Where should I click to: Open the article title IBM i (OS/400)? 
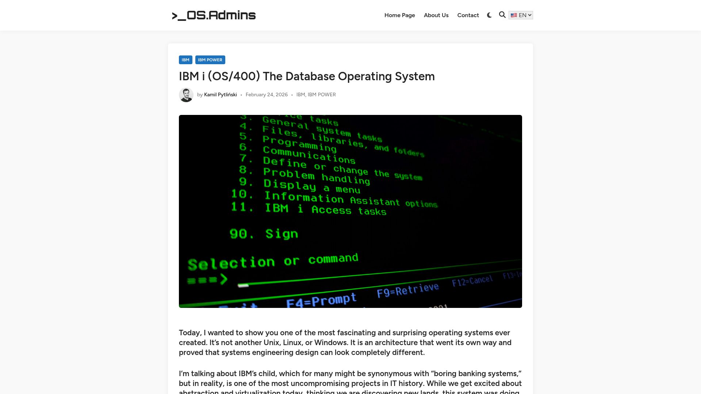coord(307,76)
